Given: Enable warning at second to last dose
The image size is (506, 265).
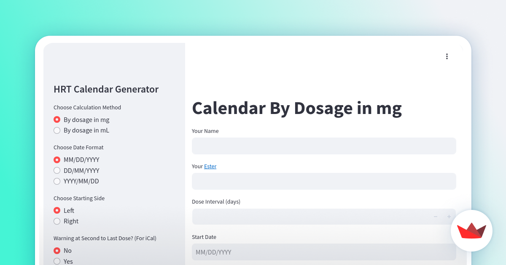Looking at the screenshot, I should [57, 261].
